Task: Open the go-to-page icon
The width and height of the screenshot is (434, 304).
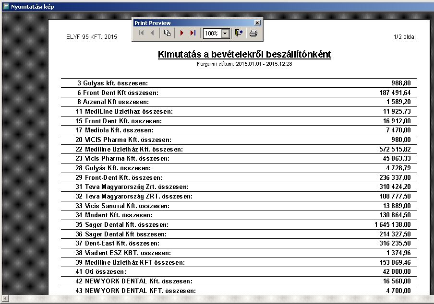Action: (x=167, y=33)
